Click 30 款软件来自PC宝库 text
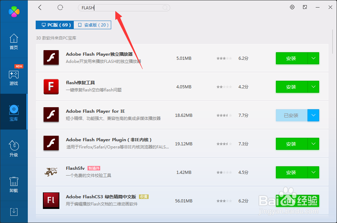Image resolution: width=337 pixels, height=223 pixels. point(56,38)
